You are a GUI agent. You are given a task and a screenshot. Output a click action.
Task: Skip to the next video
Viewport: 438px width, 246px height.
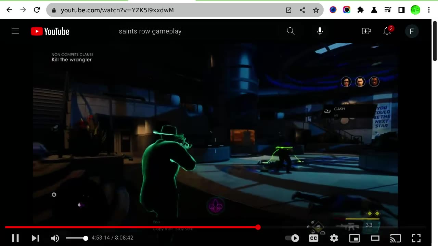coord(35,238)
